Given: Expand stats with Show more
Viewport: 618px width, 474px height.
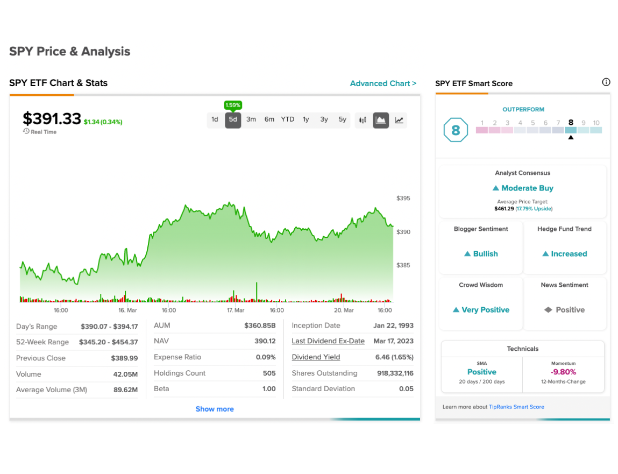Looking at the screenshot, I should pyautogui.click(x=215, y=409).
